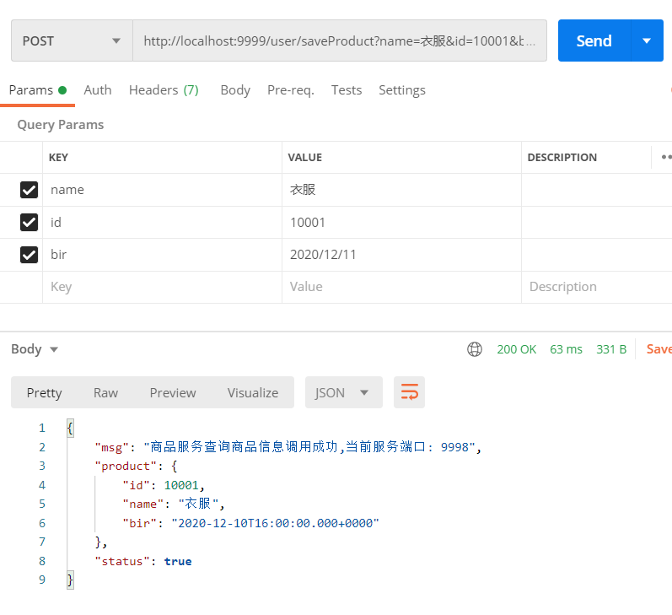The image size is (672, 615).
Task: Open the Settings tab
Action: (402, 90)
